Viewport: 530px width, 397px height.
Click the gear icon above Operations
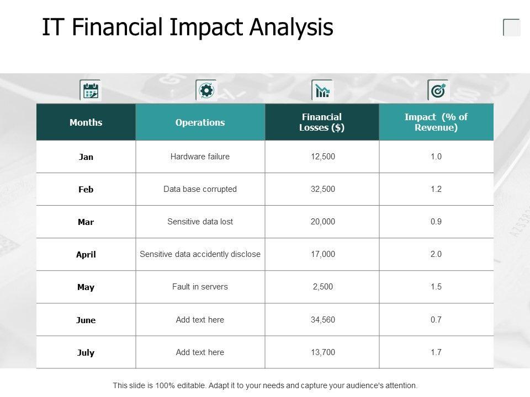tap(206, 90)
